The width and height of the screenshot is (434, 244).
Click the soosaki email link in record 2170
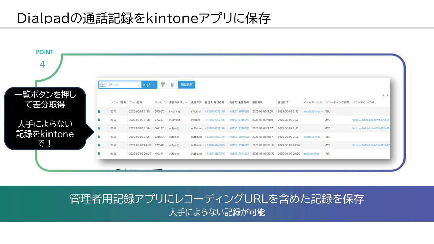313,111
